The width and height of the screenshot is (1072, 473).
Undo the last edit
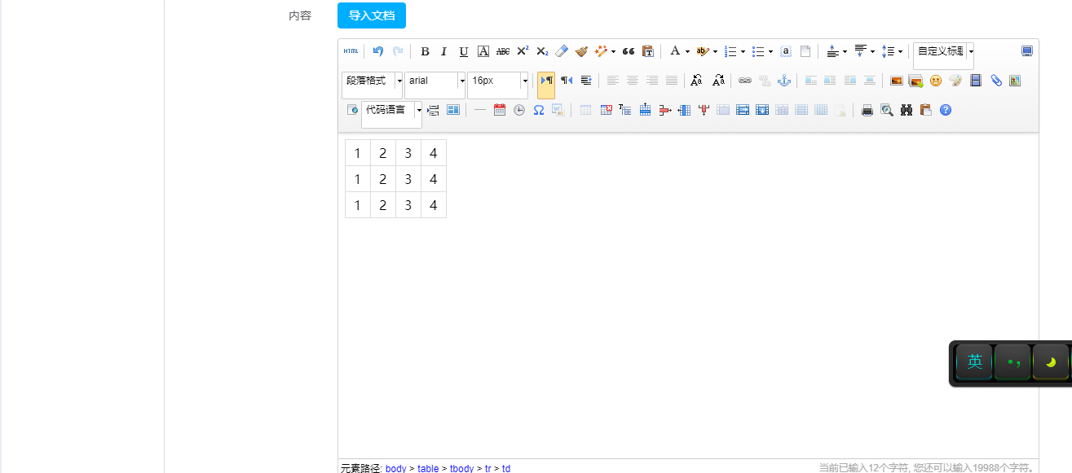378,51
